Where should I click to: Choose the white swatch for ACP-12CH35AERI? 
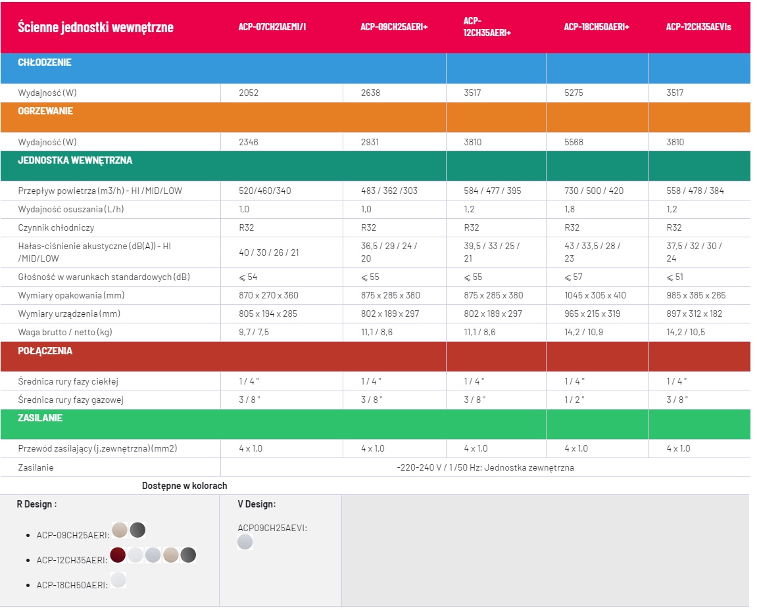coord(135,555)
